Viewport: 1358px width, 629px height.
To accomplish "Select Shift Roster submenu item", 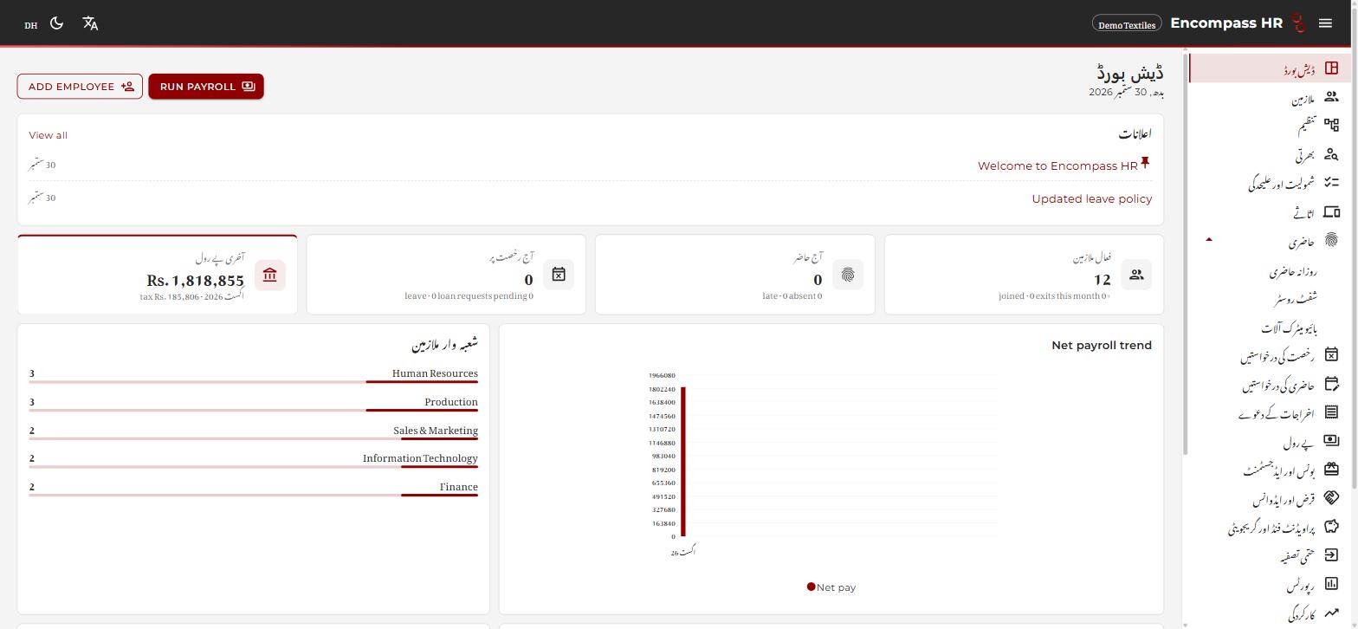I will point(1296,298).
